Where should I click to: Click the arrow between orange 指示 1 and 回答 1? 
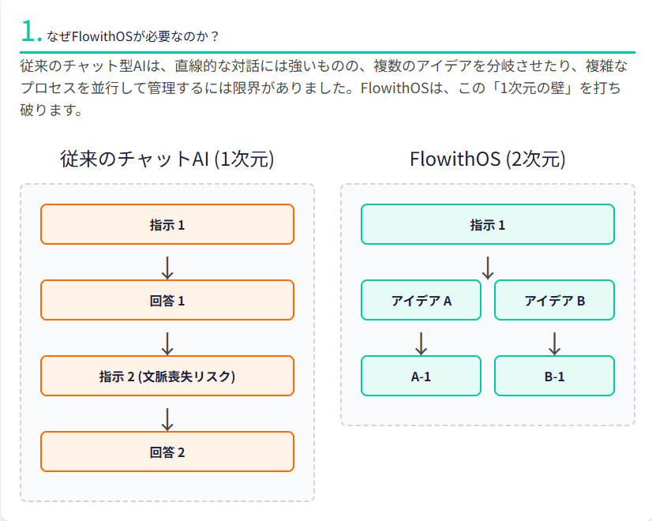point(167,267)
